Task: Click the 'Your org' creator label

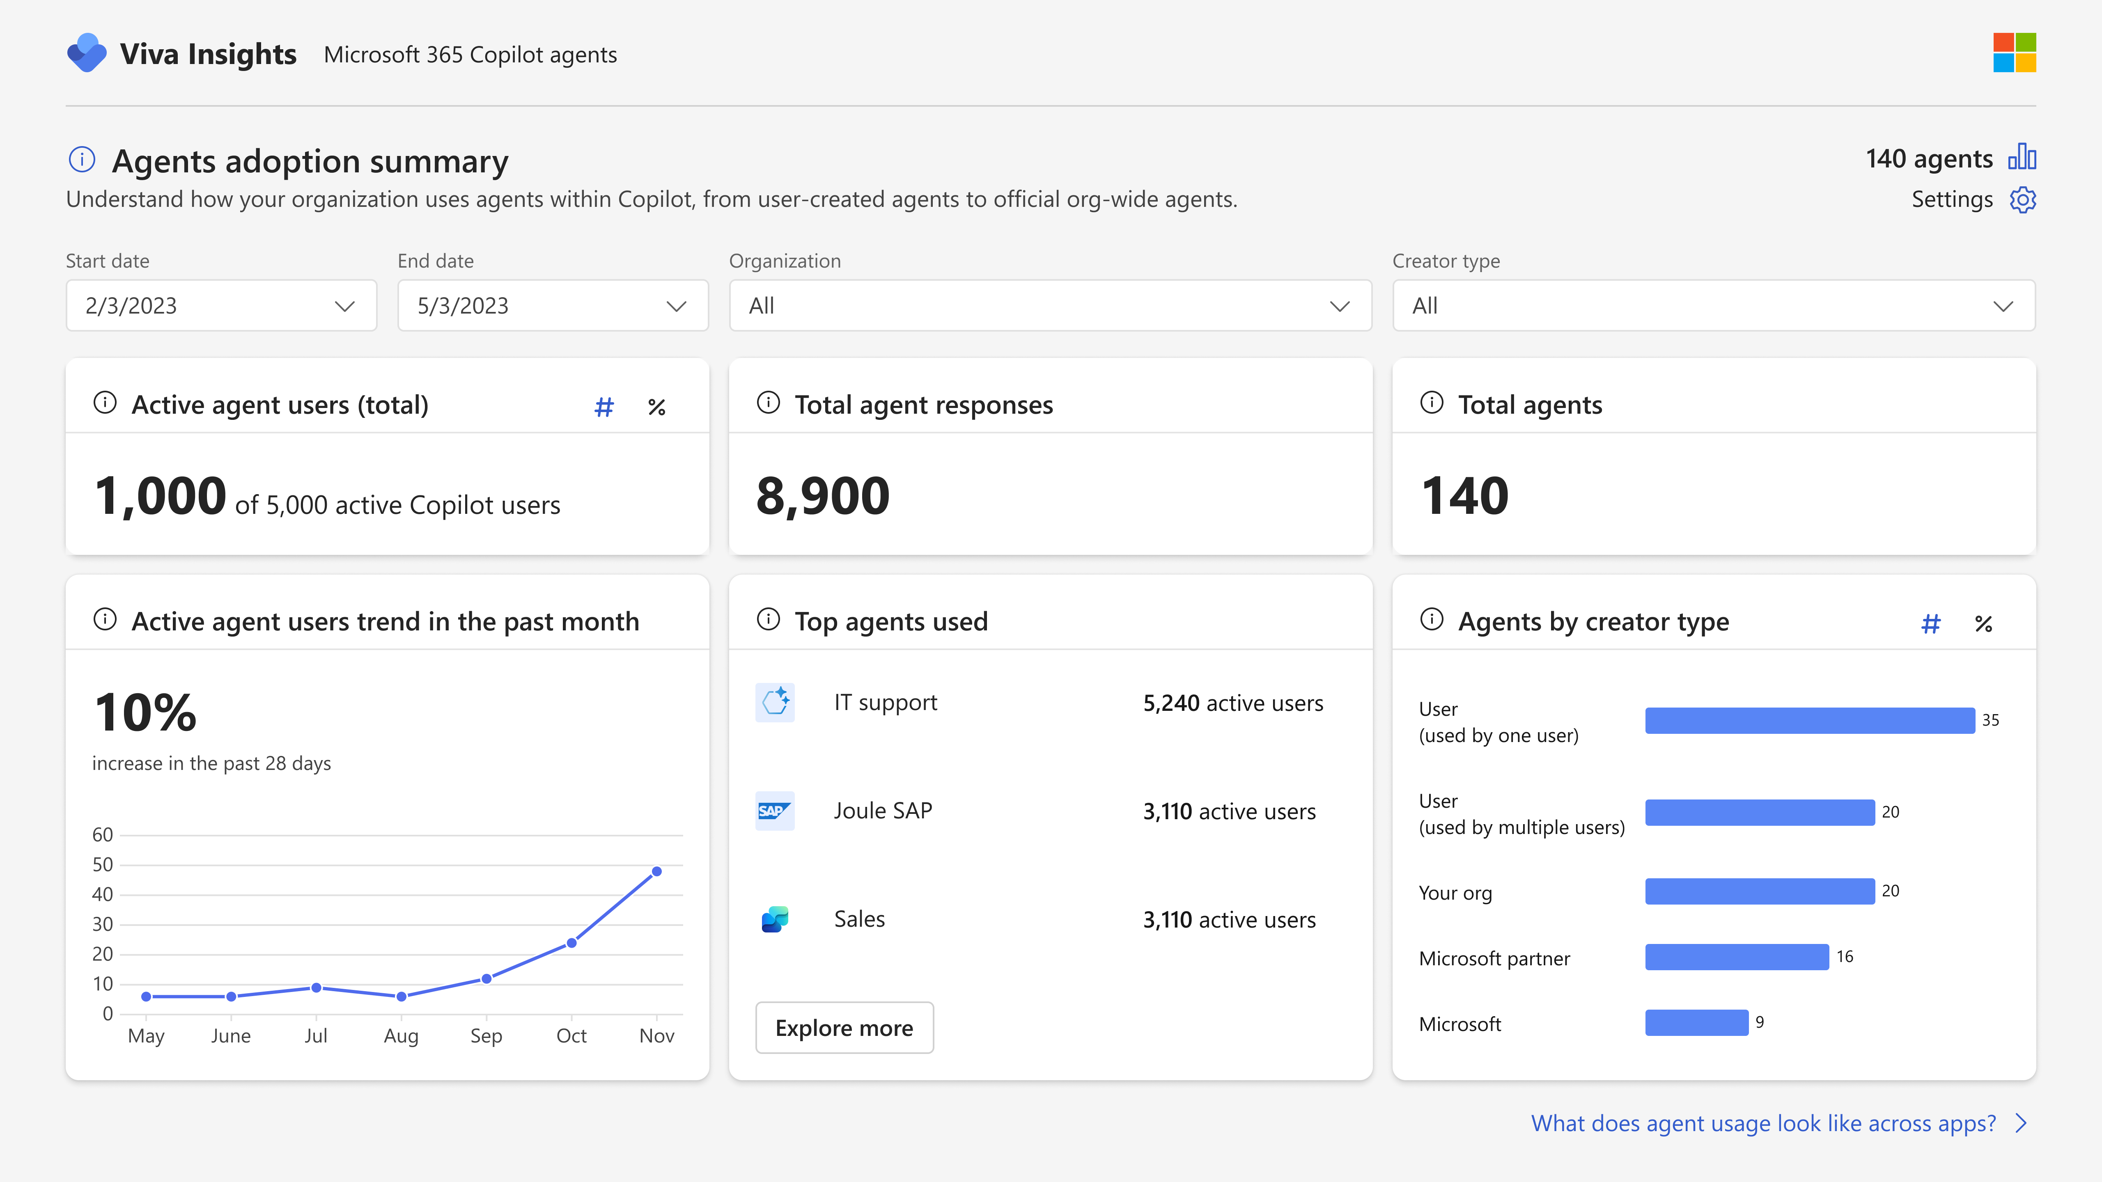Action: pyautogui.click(x=1455, y=893)
